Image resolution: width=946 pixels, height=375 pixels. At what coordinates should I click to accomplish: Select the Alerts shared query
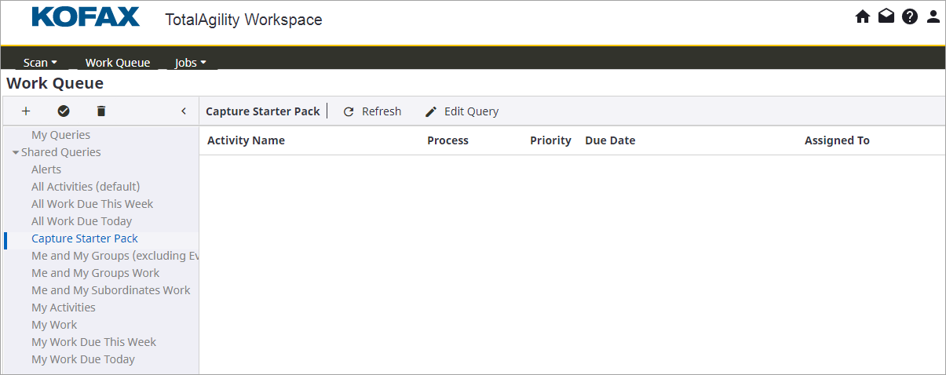click(x=46, y=169)
